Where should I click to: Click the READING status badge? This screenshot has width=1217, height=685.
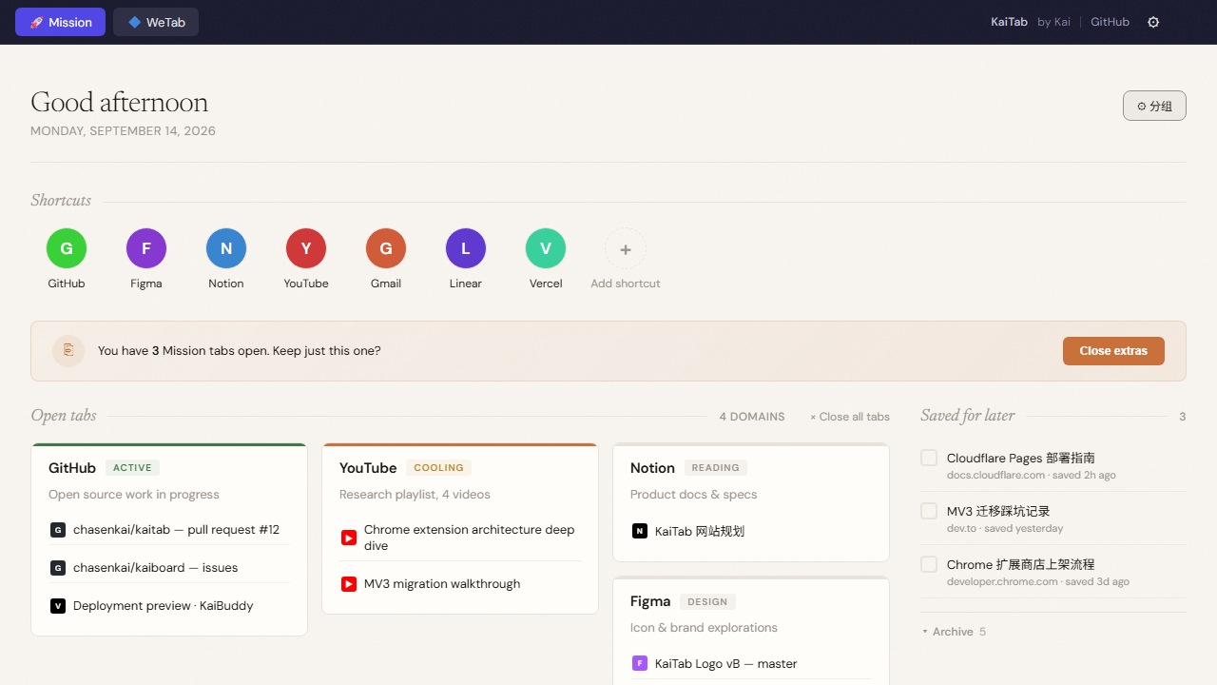pos(716,468)
